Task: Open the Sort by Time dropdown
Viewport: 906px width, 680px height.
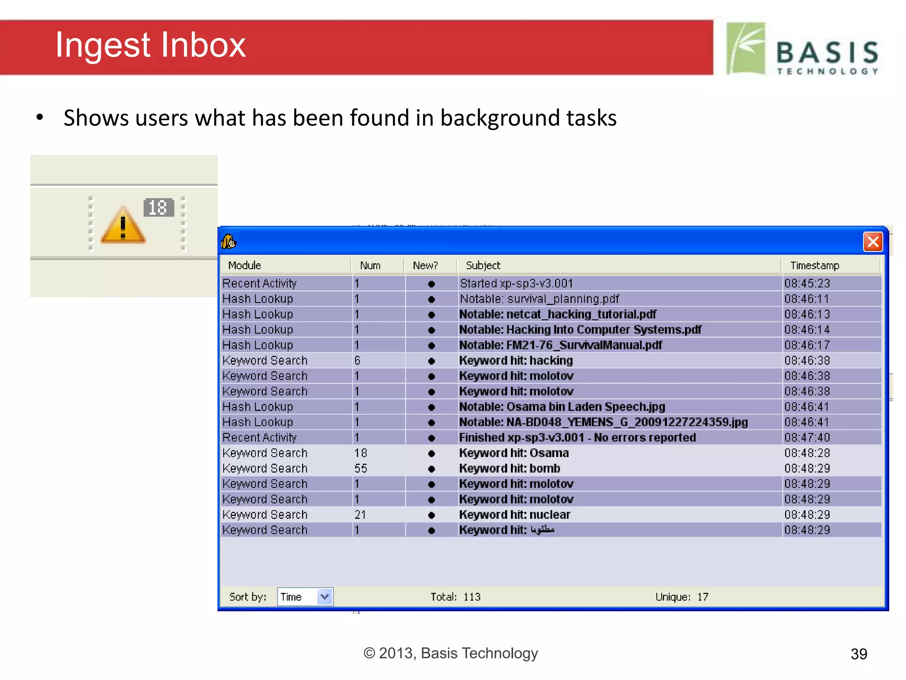Action: pyautogui.click(x=305, y=597)
